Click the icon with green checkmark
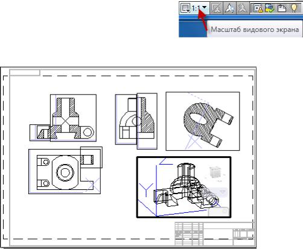The width and height of the screenshot is (303, 249). 270,8
